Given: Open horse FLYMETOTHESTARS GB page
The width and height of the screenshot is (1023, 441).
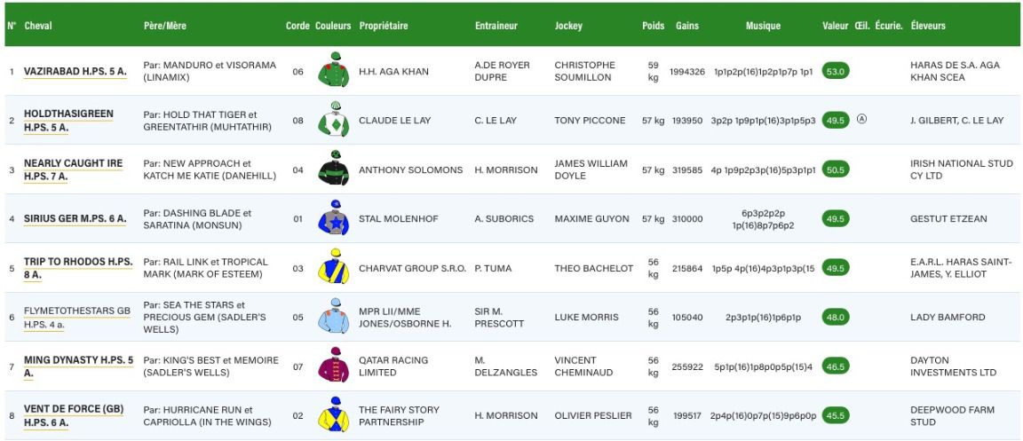Looking at the screenshot, I should pyautogui.click(x=77, y=317).
